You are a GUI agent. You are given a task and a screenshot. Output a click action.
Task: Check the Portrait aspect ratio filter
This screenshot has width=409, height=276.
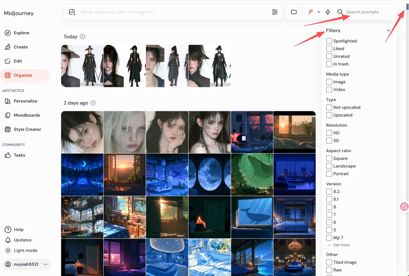329,174
